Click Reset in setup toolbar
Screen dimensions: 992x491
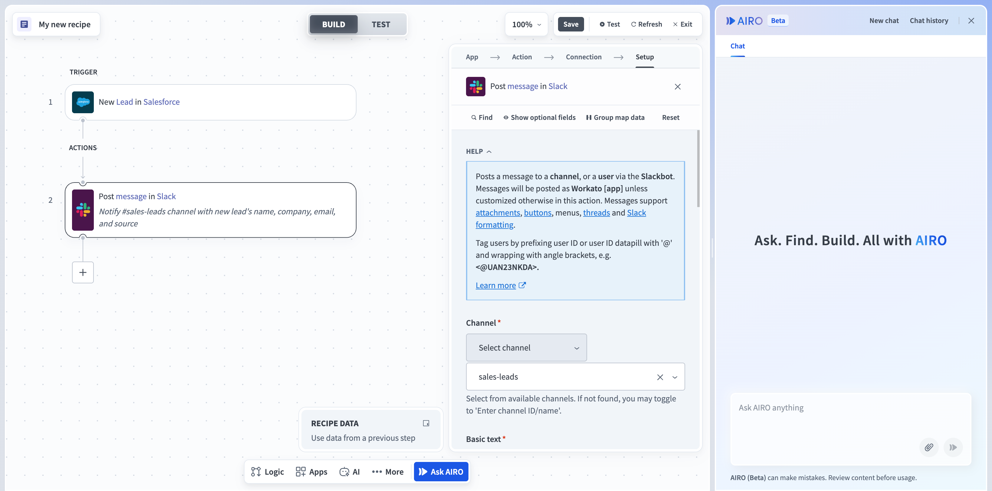[x=670, y=117]
